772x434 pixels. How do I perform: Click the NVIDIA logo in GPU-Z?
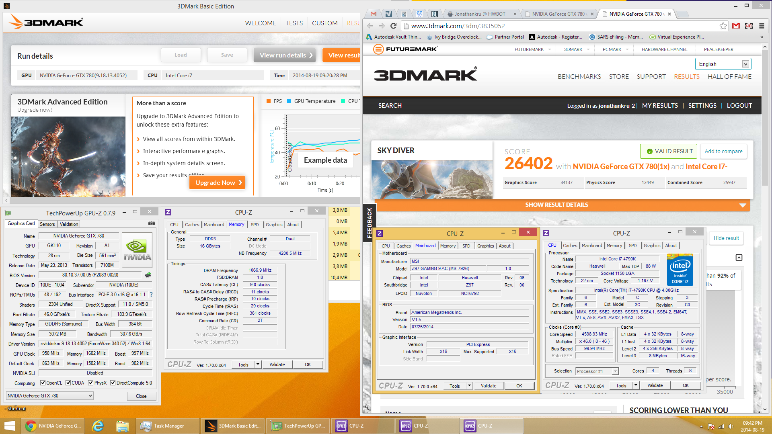pyautogui.click(x=137, y=250)
